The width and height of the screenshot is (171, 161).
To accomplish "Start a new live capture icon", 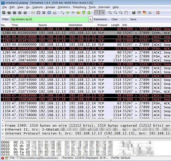I will pyautogui.click(x=15, y=13).
